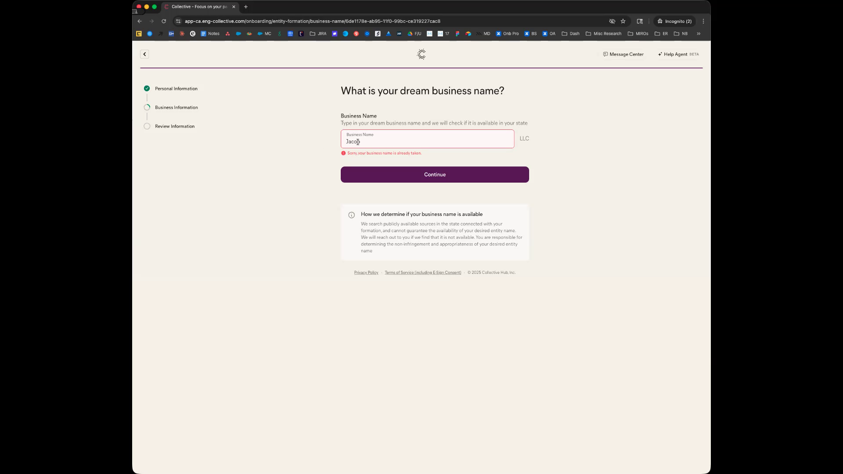Open the Message Center

click(x=623, y=54)
